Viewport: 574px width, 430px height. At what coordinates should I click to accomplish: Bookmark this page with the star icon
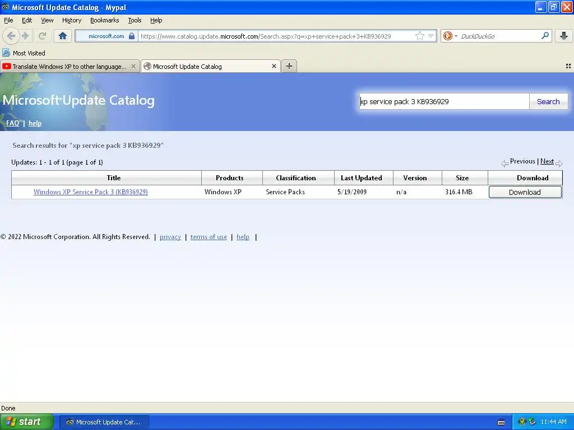point(419,36)
